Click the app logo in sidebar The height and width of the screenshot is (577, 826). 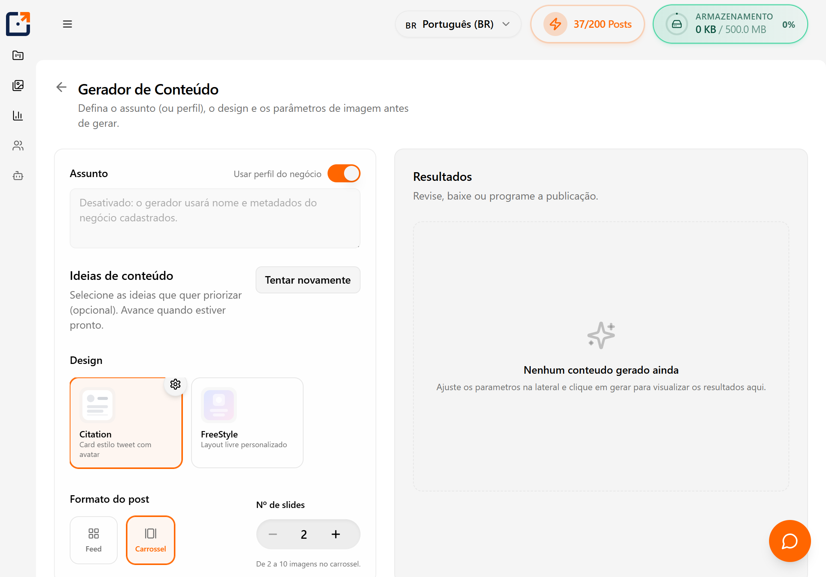(x=18, y=24)
